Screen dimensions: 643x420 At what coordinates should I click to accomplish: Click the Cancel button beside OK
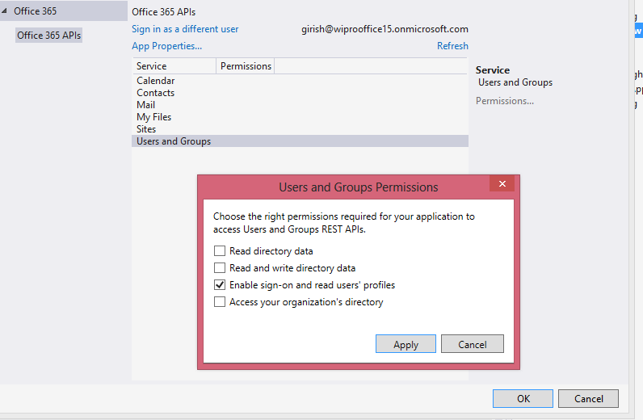pos(588,399)
